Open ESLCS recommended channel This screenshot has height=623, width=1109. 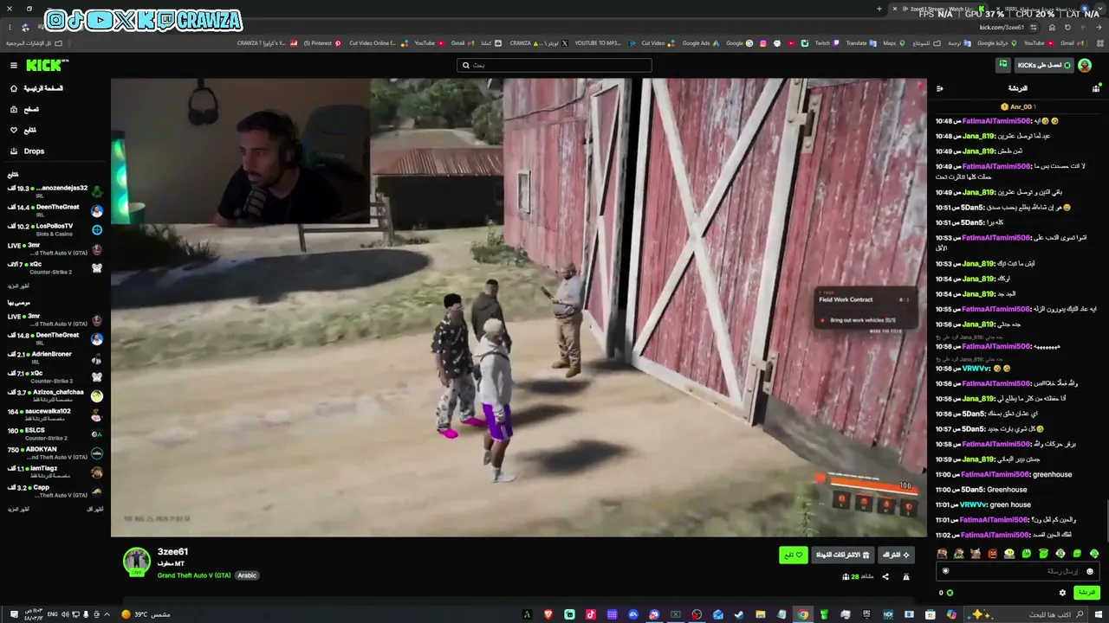(55, 434)
